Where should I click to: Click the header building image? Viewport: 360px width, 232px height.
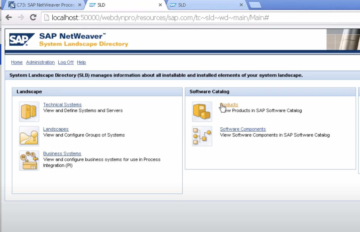(x=343, y=39)
